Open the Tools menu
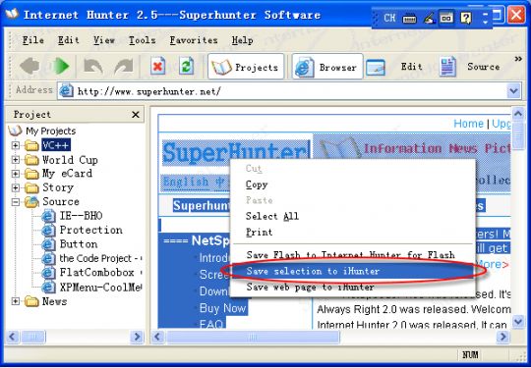 coord(143,40)
